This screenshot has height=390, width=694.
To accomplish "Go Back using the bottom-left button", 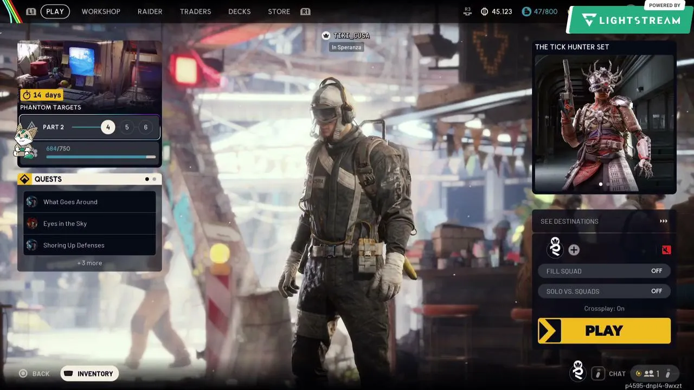I will click(34, 373).
